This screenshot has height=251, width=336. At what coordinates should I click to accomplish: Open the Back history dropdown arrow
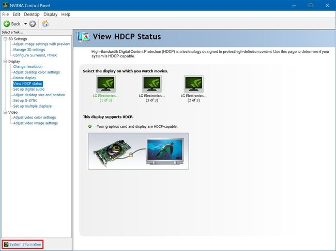coord(25,24)
